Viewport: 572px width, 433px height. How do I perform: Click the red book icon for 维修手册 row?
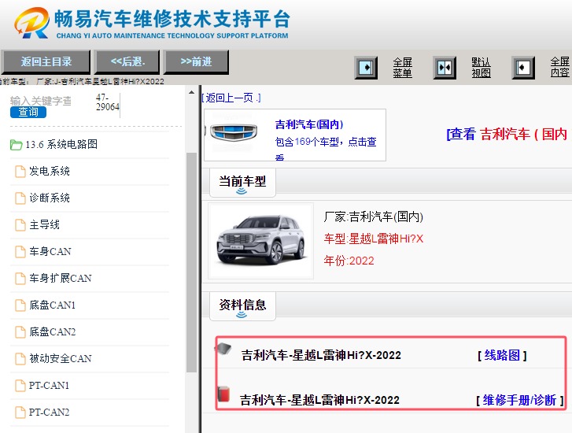point(223,394)
